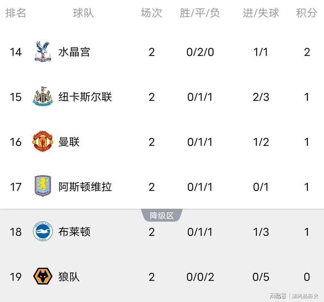Sort by the 排名 column header

16,13
